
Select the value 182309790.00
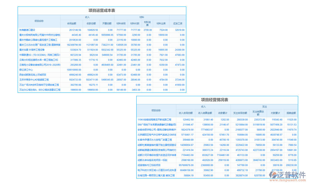(74, 45)
